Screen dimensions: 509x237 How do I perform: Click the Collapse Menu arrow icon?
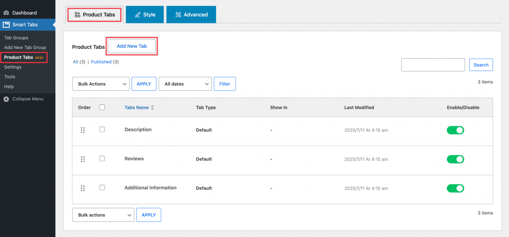pos(6,99)
